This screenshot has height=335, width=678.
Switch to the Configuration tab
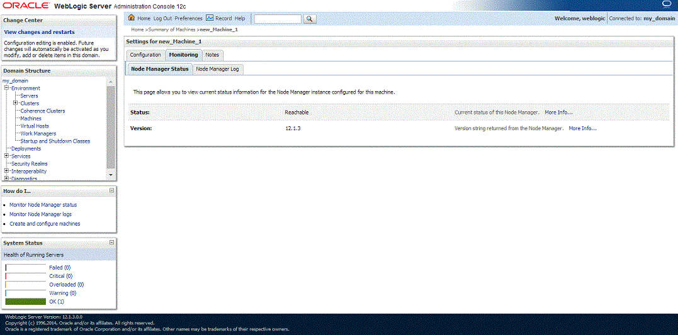[x=145, y=55]
